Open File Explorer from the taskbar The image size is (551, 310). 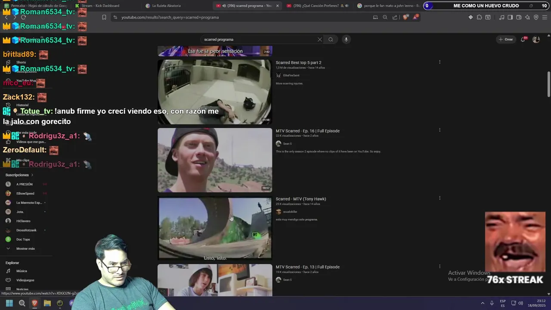(x=47, y=303)
